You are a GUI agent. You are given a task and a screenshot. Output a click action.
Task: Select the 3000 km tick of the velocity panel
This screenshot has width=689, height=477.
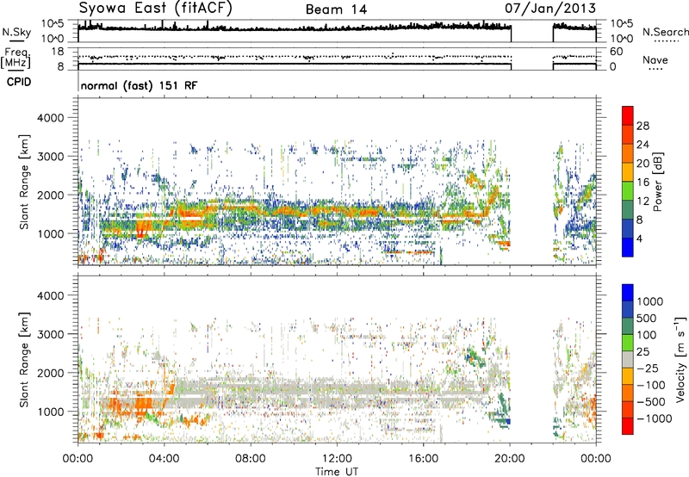coord(50,334)
